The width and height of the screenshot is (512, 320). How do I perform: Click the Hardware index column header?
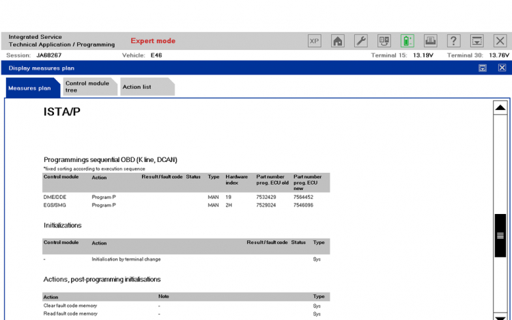coord(236,180)
